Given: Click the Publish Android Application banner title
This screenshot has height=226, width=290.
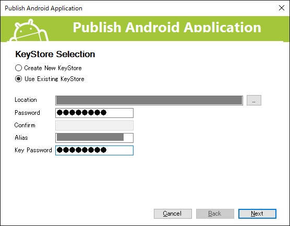Looking at the screenshot, I should [x=167, y=28].
